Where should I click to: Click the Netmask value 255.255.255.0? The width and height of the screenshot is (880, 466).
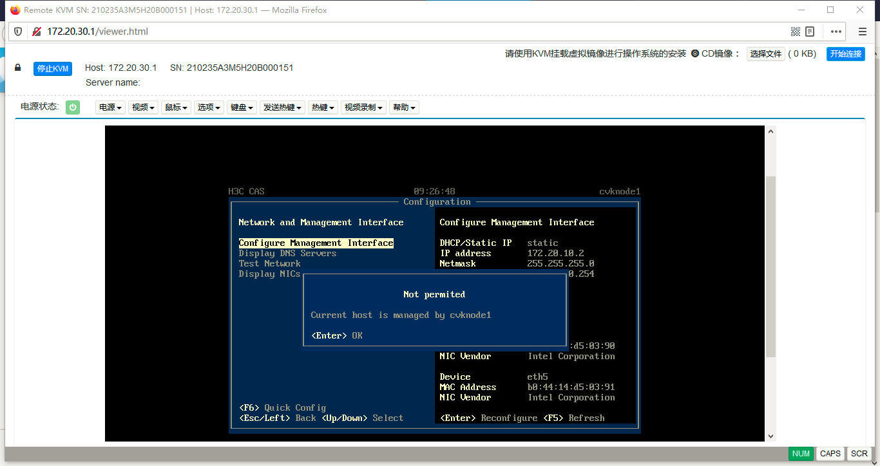point(560,263)
